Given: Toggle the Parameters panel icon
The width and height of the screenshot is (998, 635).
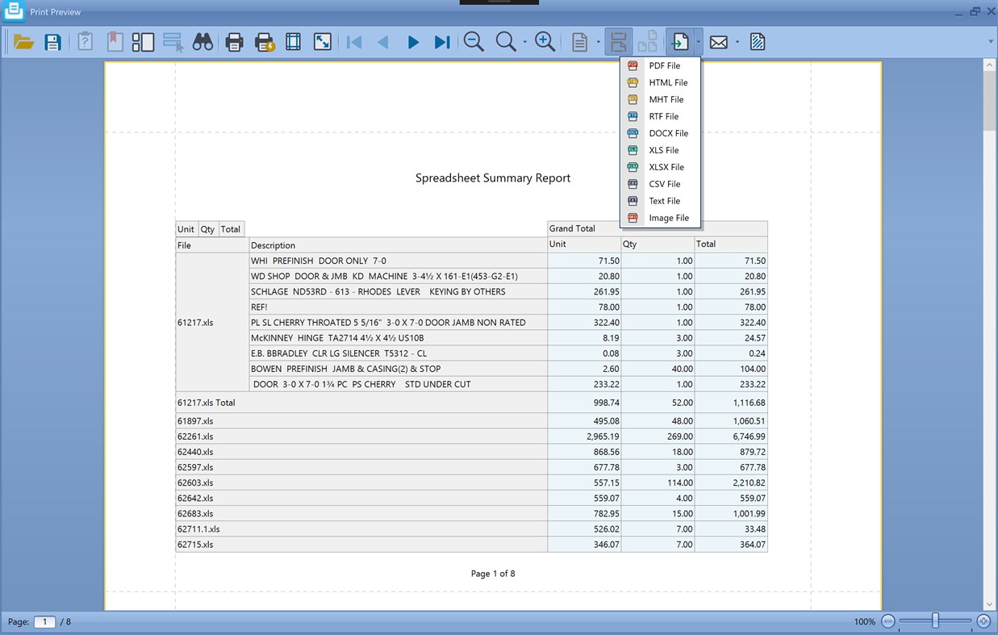Looking at the screenshot, I should 85,41.
